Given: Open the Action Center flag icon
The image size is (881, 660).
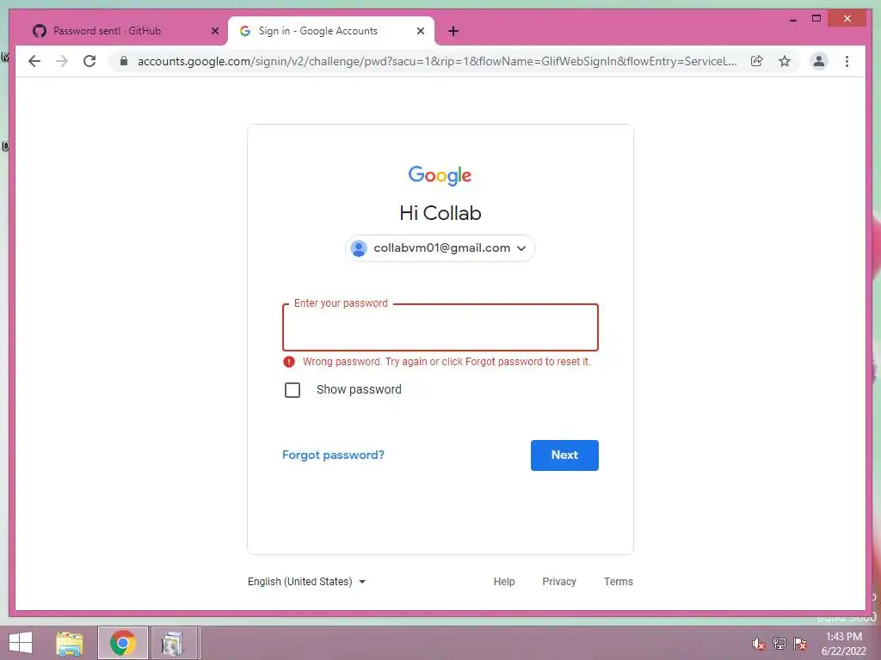Looking at the screenshot, I should pyautogui.click(x=800, y=644).
